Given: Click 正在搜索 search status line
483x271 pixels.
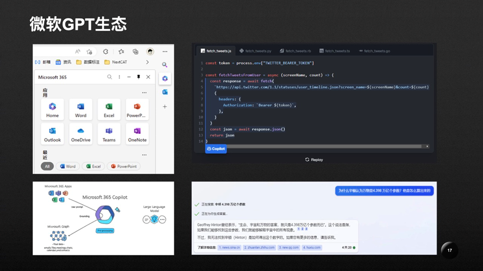Looking at the screenshot, I should tap(220, 204).
